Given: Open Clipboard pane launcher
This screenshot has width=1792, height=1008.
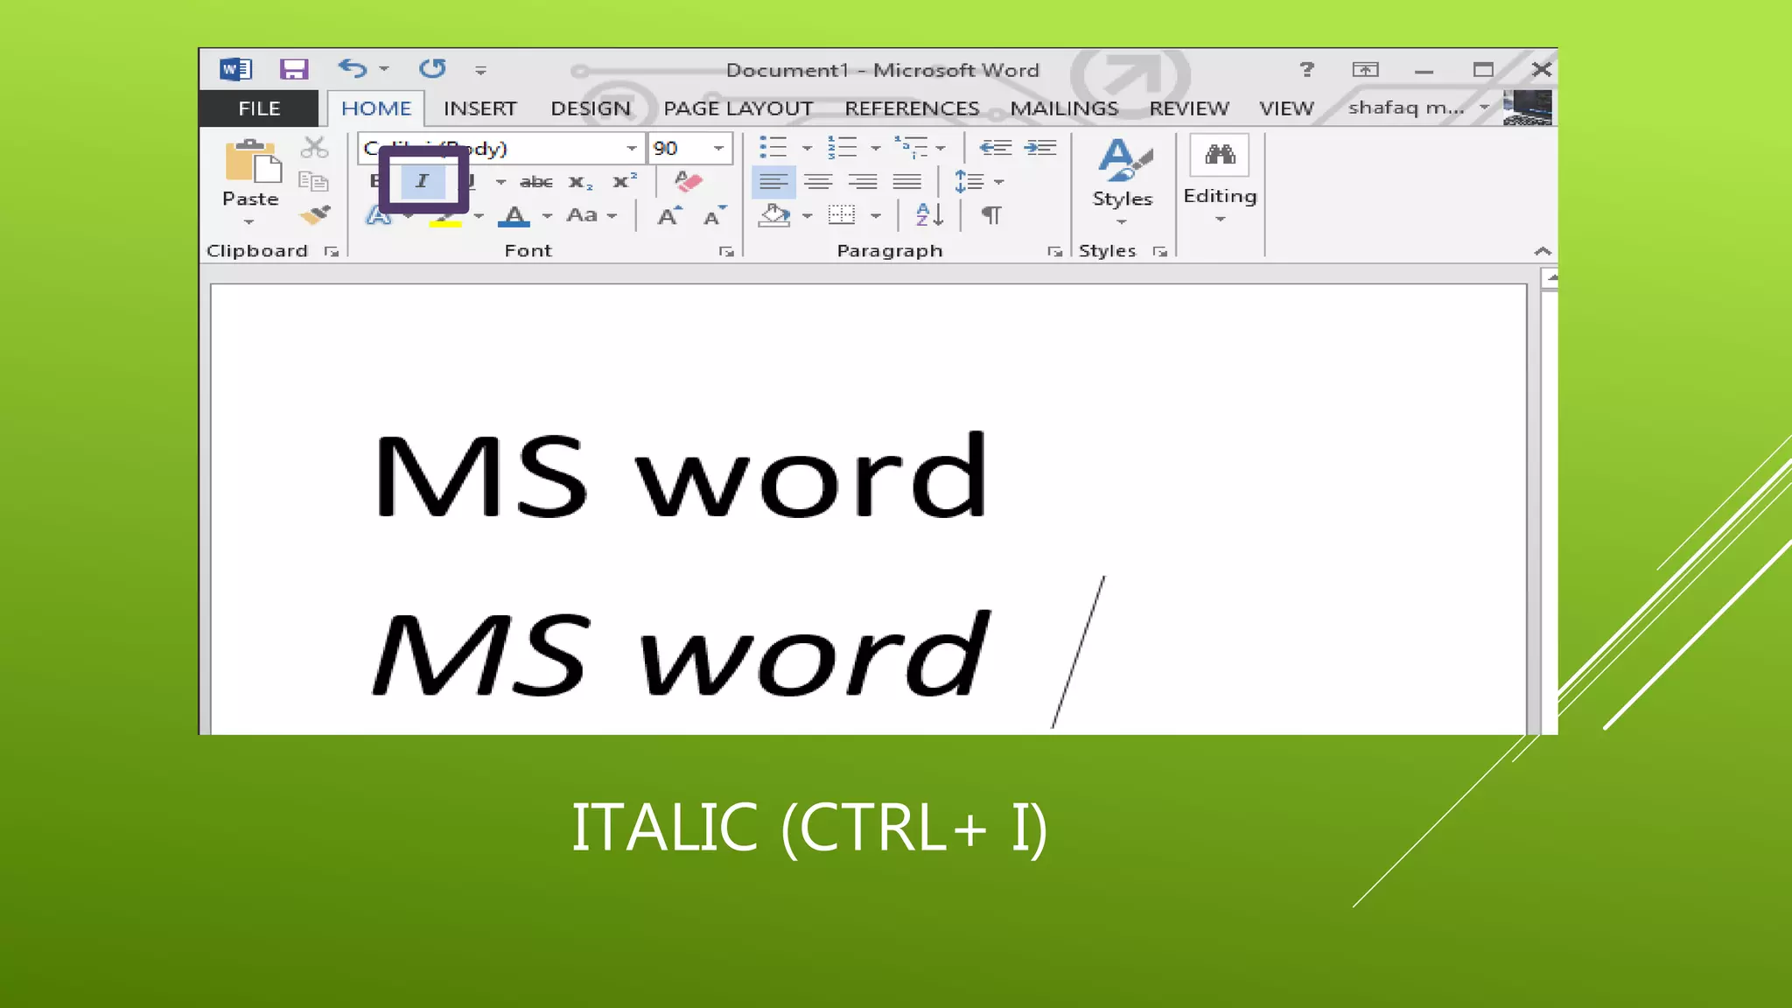Looking at the screenshot, I should [x=332, y=252].
